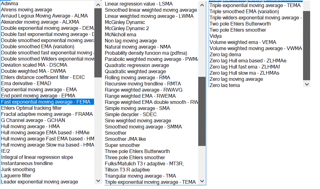Select Fast exponential moving average - FEMA
This screenshot has height=189, width=320.
(47, 102)
